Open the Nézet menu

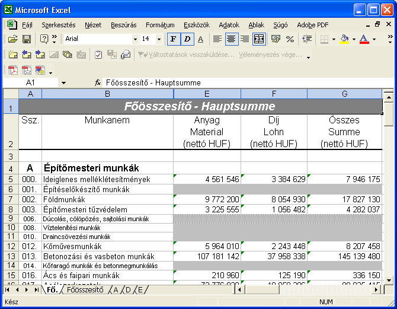coord(93,25)
